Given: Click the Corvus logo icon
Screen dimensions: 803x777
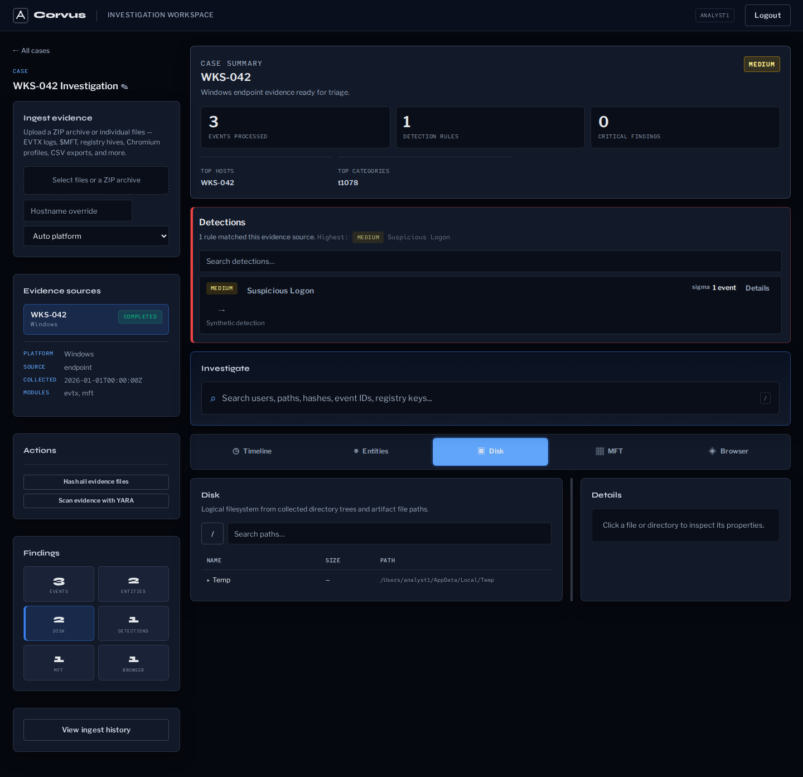Looking at the screenshot, I should click(21, 15).
